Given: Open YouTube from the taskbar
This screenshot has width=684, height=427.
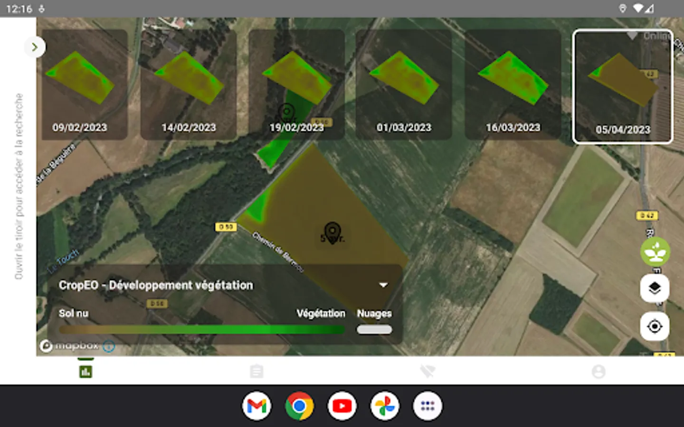Looking at the screenshot, I should [x=342, y=406].
